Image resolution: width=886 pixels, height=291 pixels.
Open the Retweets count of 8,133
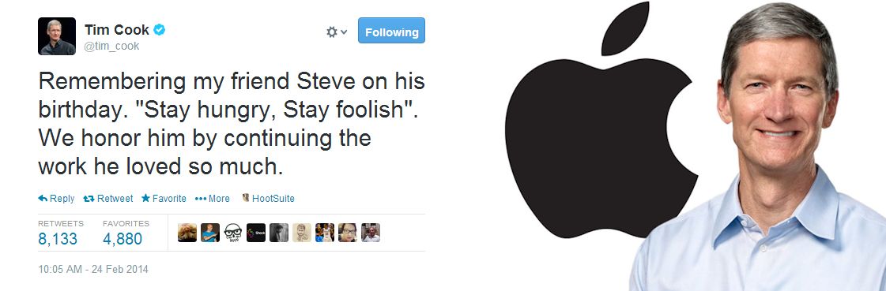(x=58, y=239)
